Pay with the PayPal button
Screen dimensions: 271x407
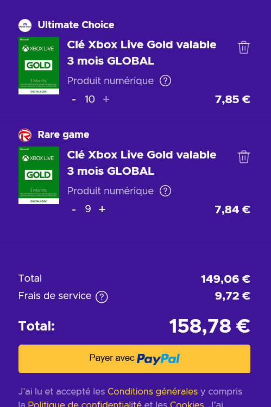point(134,359)
